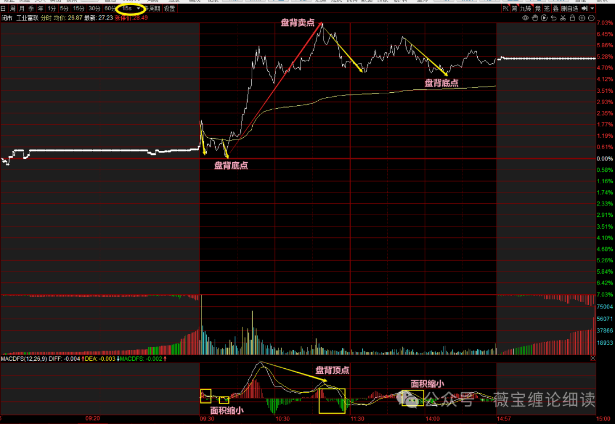615x424 pixels.
Task: Select the 15分 period tab
Action: (79, 8)
